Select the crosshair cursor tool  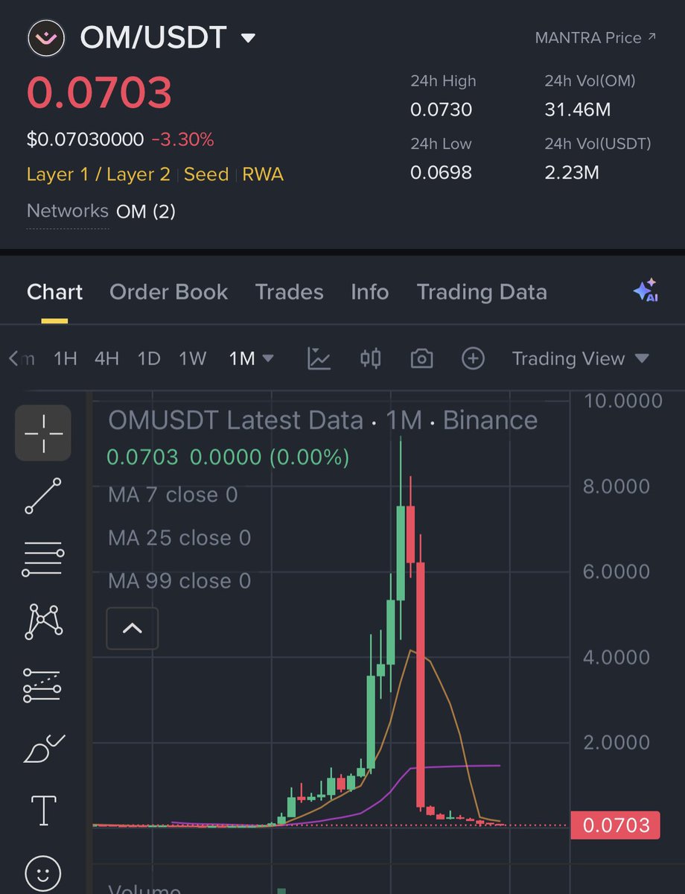(x=42, y=433)
